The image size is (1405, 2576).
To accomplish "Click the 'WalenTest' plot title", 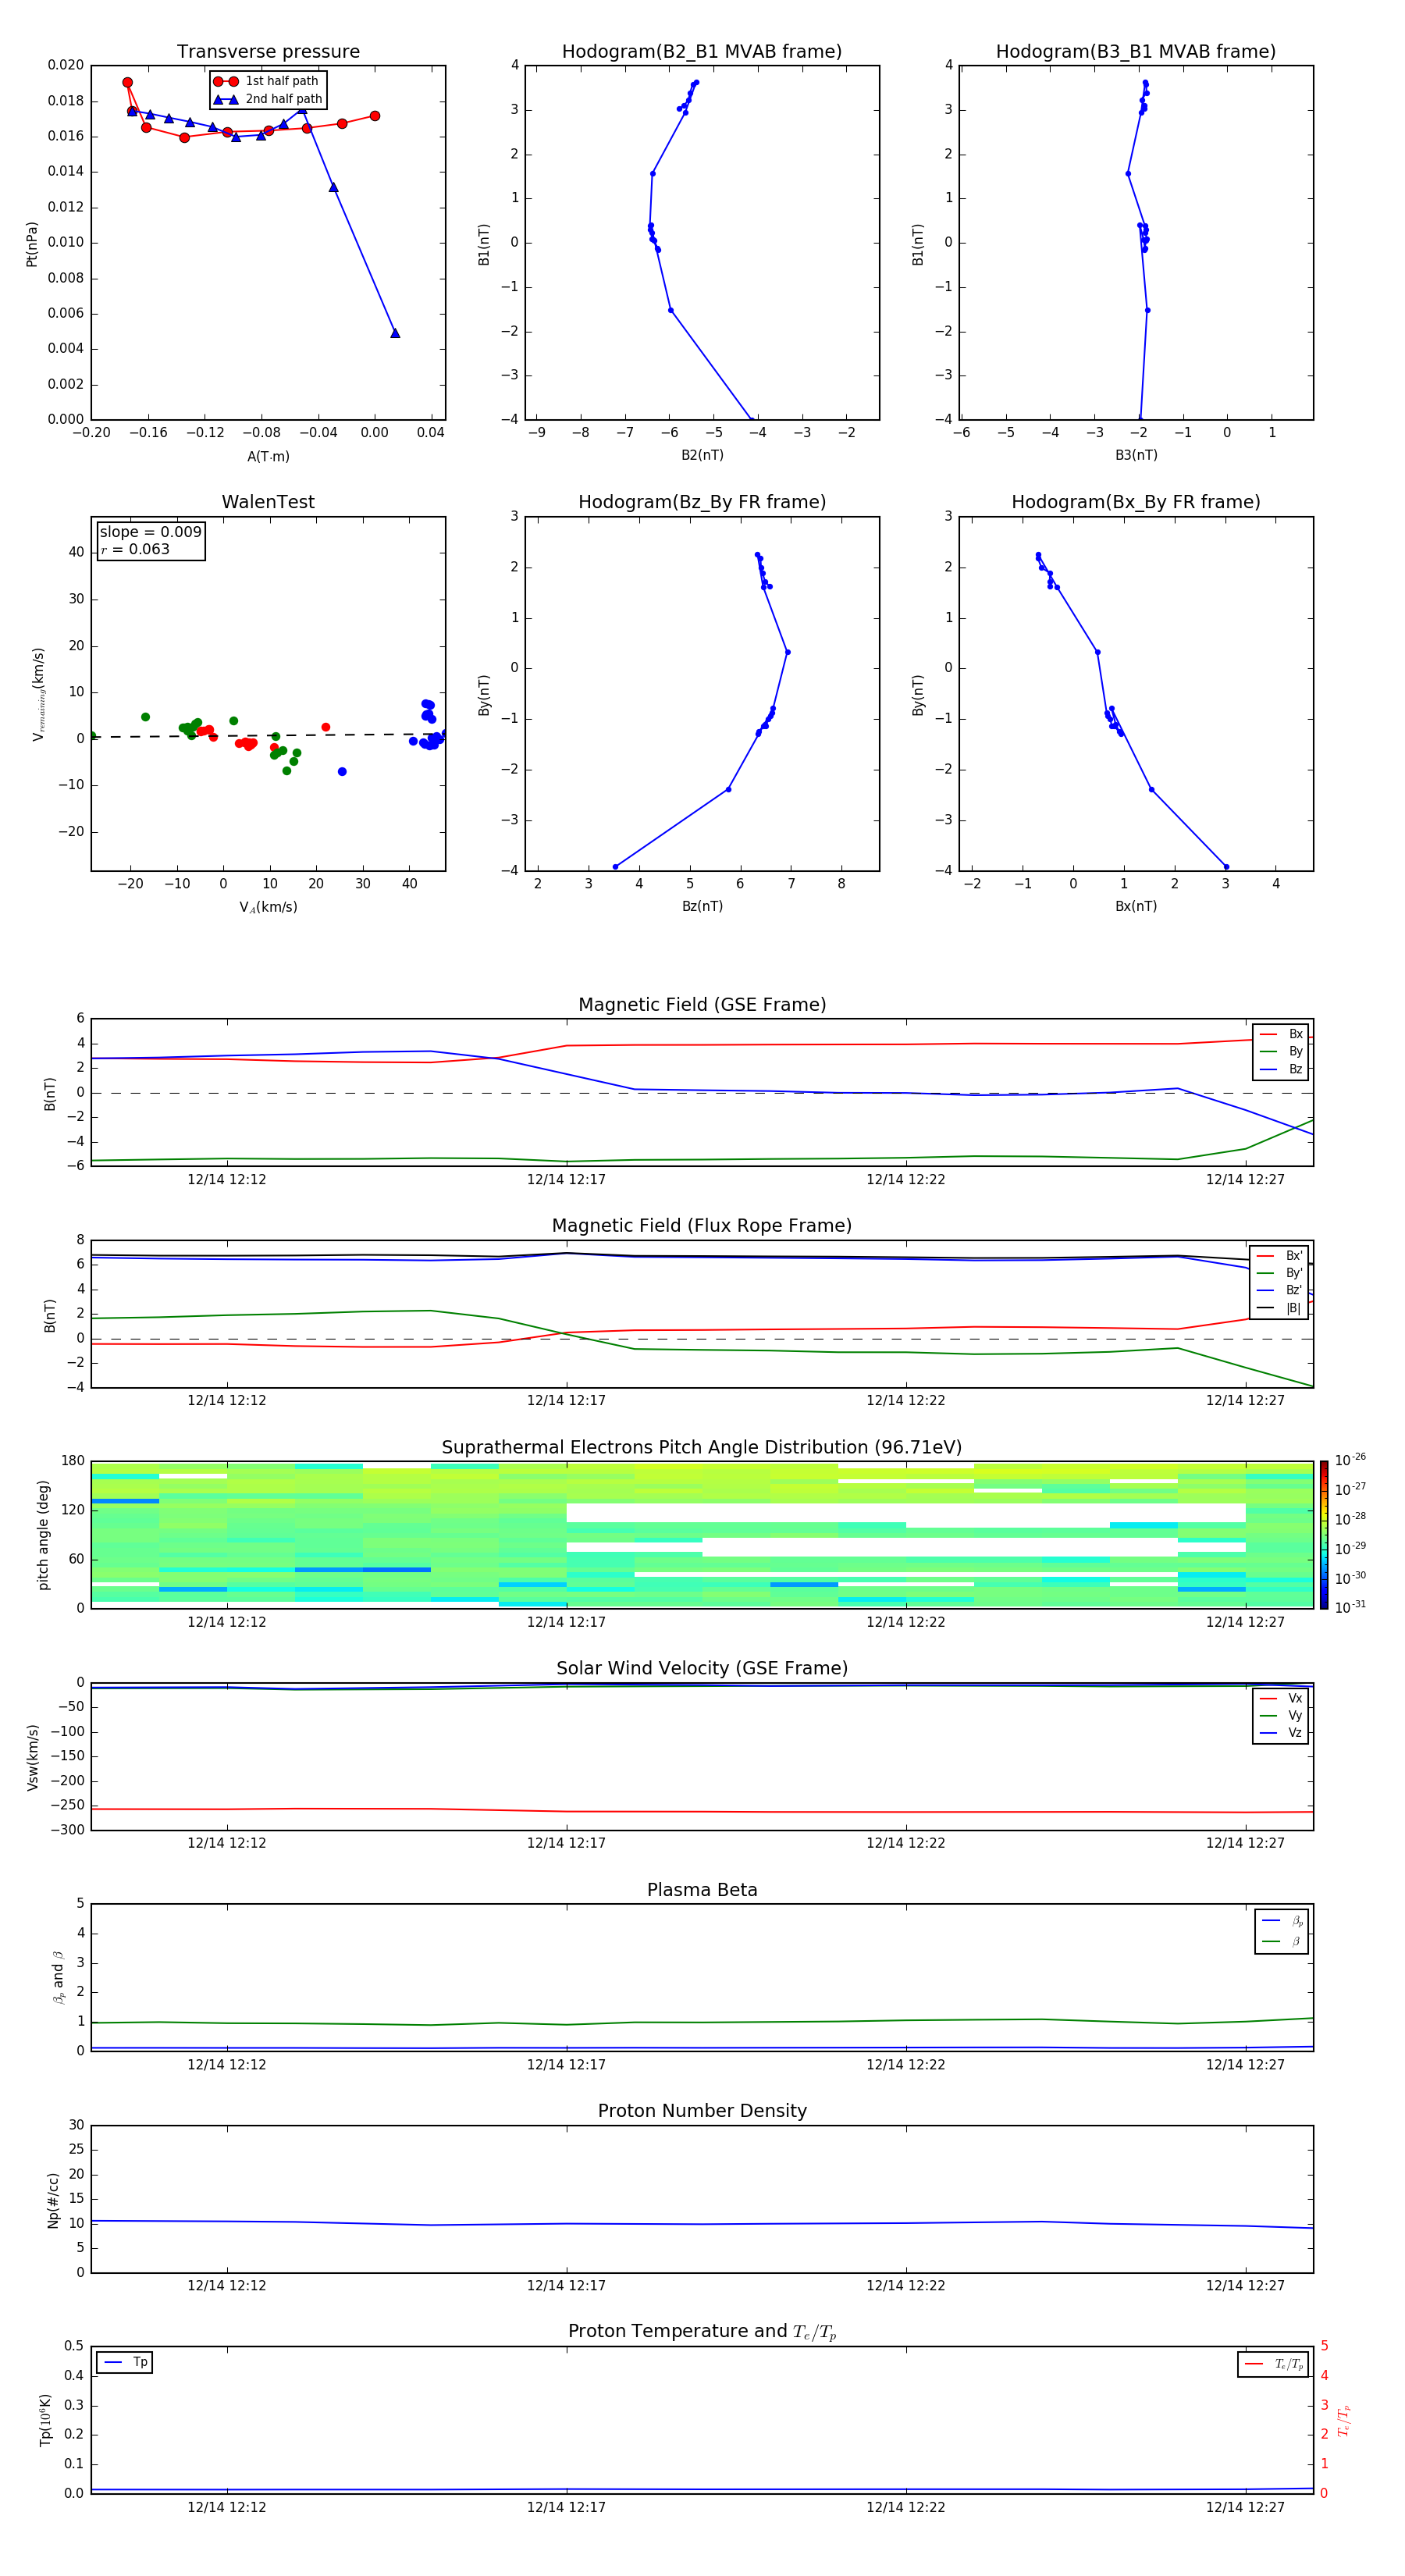I will [x=268, y=502].
